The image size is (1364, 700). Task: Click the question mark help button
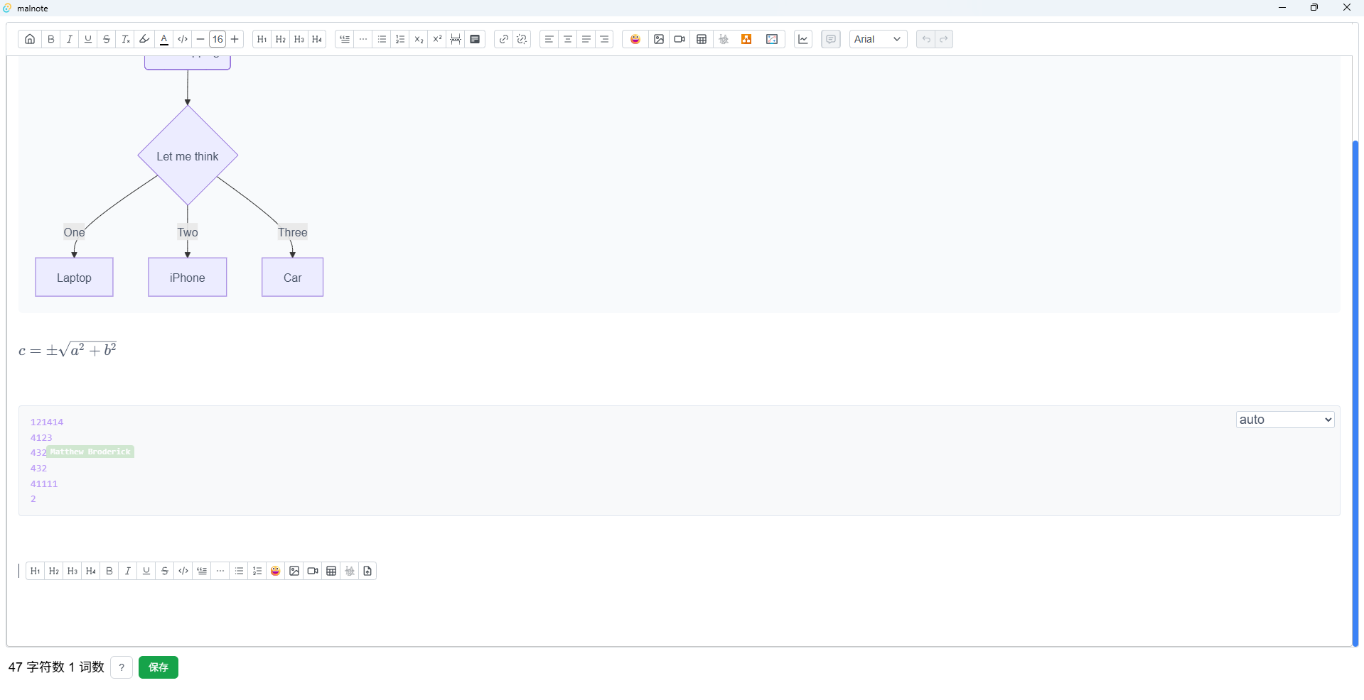pyautogui.click(x=122, y=667)
